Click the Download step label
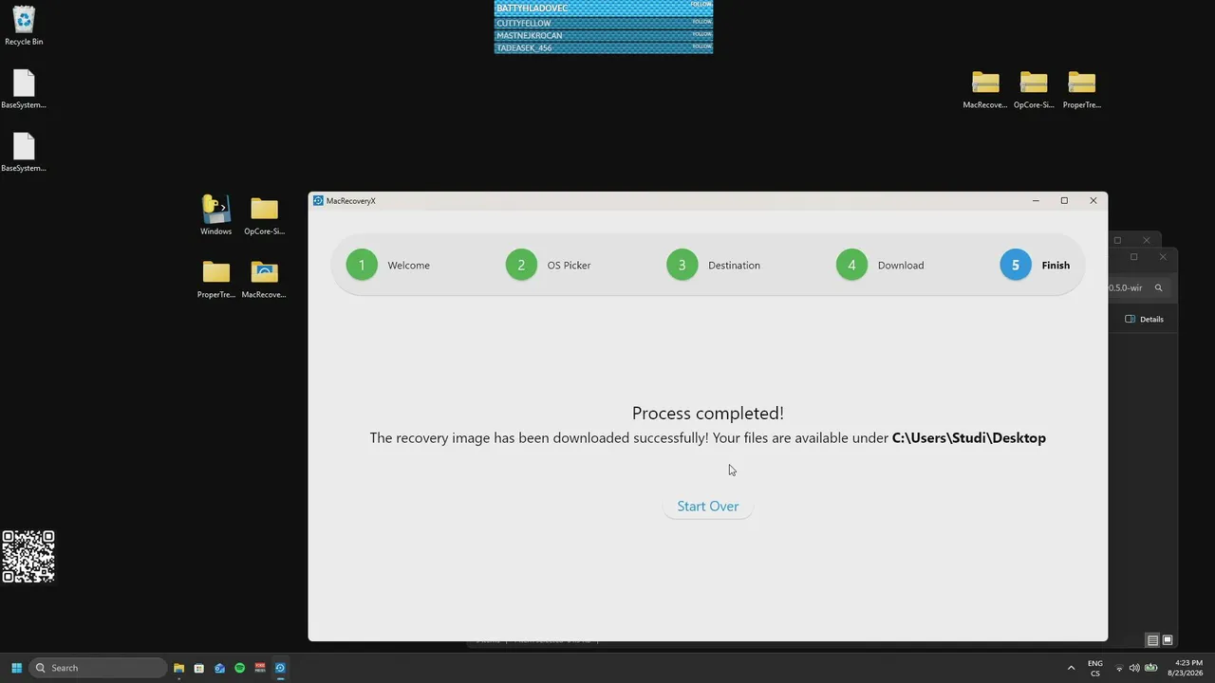Image resolution: width=1215 pixels, height=683 pixels. (x=901, y=266)
